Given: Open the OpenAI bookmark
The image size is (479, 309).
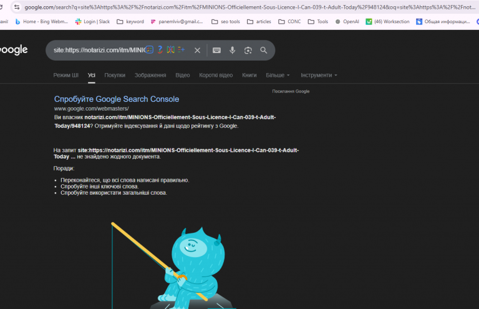Looking at the screenshot, I should (x=347, y=21).
